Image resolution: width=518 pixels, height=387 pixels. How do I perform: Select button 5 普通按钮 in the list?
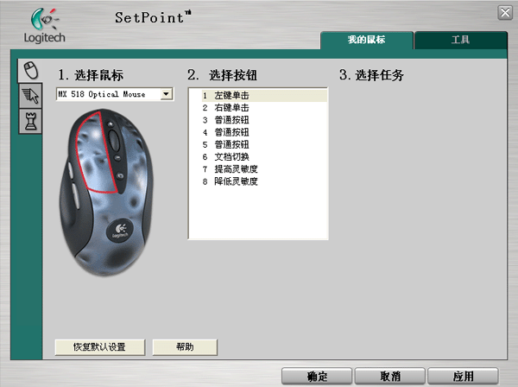pyautogui.click(x=264, y=144)
